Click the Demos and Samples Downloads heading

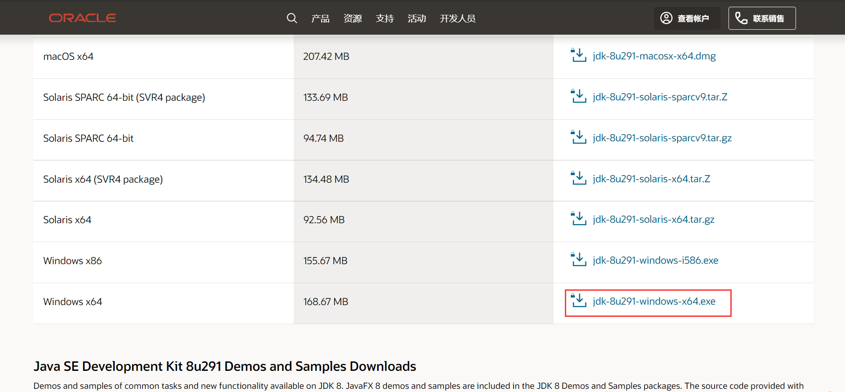225,366
